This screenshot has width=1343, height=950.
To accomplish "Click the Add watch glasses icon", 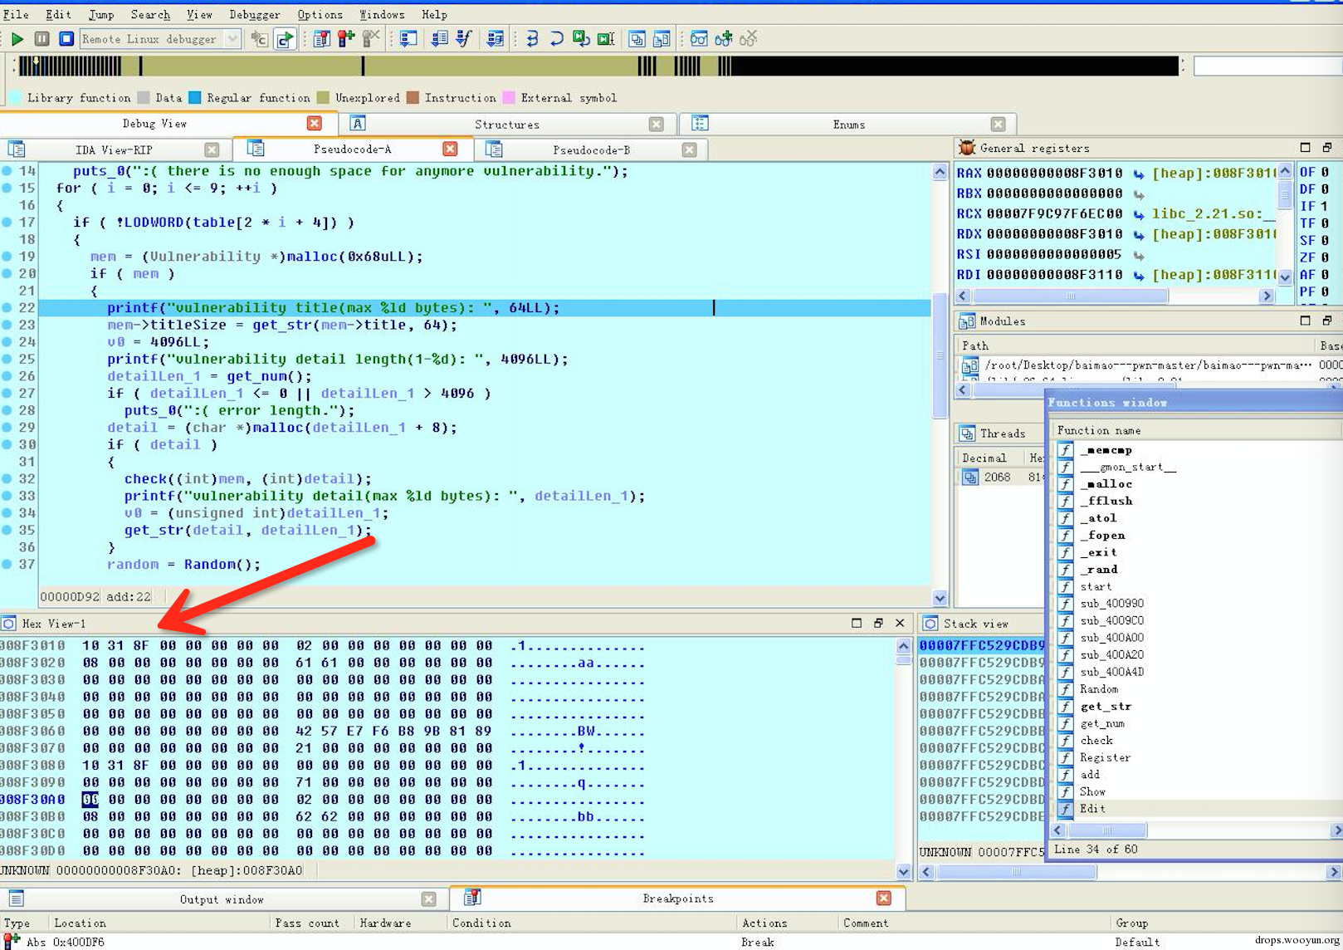I will [724, 39].
